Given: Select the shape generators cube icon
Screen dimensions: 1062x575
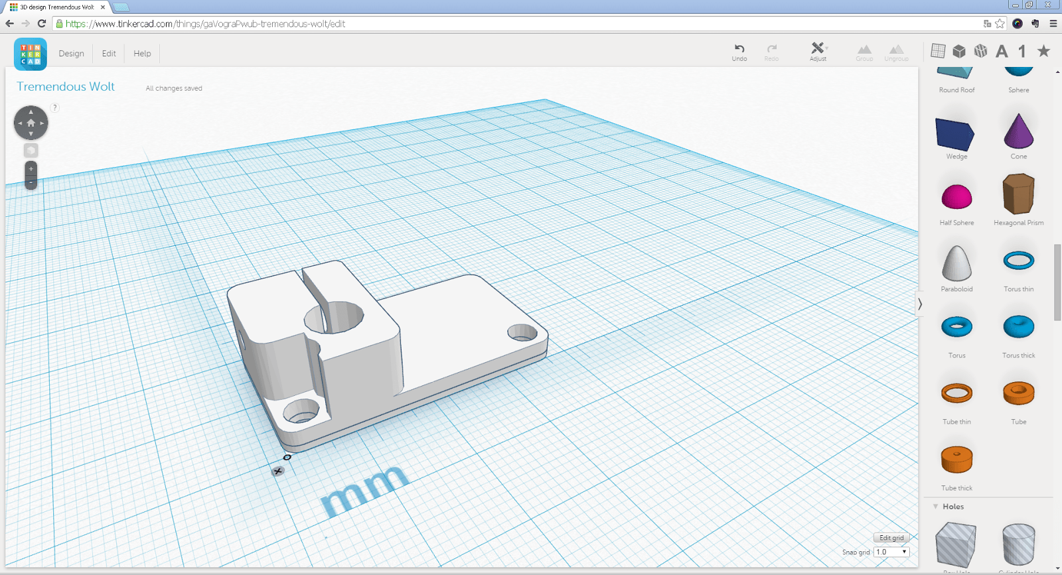Looking at the screenshot, I should point(980,51).
